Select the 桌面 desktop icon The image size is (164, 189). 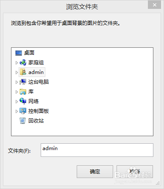point(19,53)
